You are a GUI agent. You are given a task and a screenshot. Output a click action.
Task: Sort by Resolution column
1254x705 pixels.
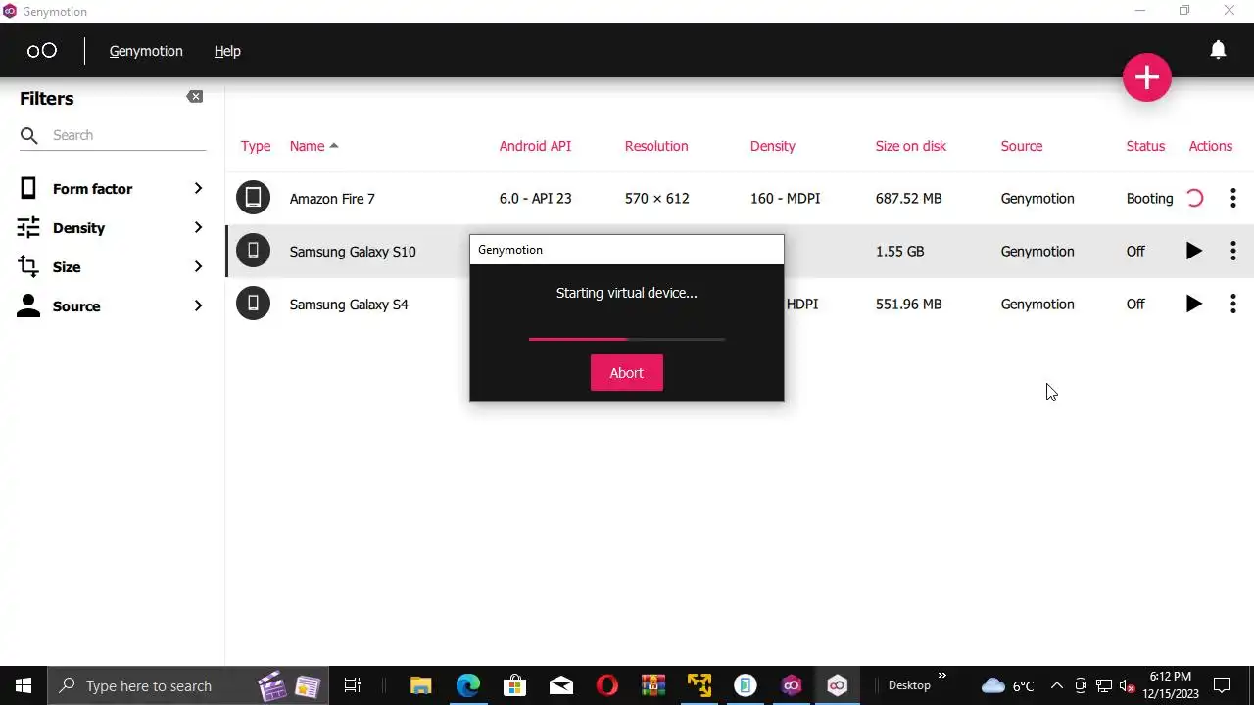point(656,146)
